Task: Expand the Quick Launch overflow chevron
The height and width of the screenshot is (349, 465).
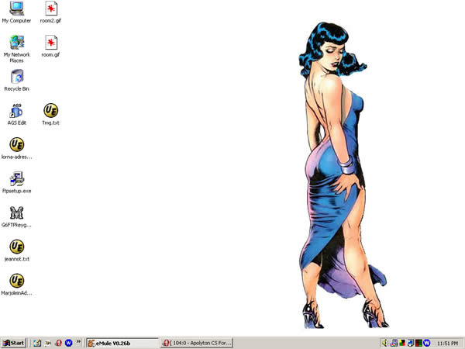Action: coord(78,342)
